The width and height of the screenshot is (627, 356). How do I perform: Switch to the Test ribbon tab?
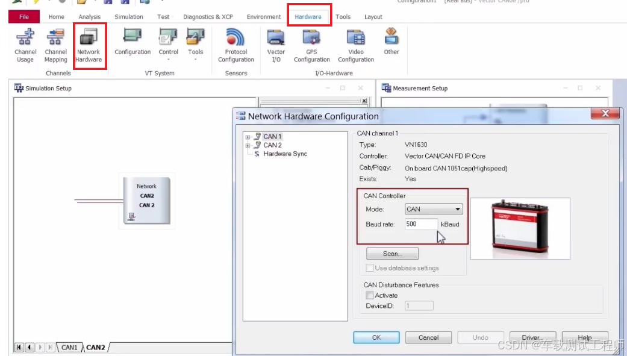pyautogui.click(x=163, y=17)
